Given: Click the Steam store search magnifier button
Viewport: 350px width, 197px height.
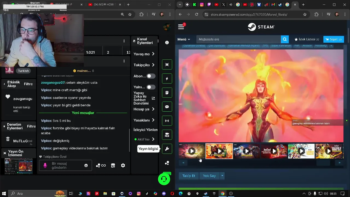Looking at the screenshot, I should pos(285,39).
